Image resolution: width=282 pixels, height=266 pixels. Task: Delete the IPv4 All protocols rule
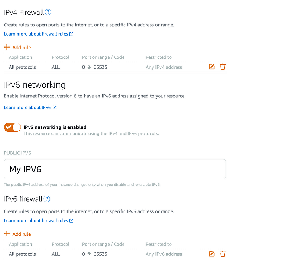[222, 67]
